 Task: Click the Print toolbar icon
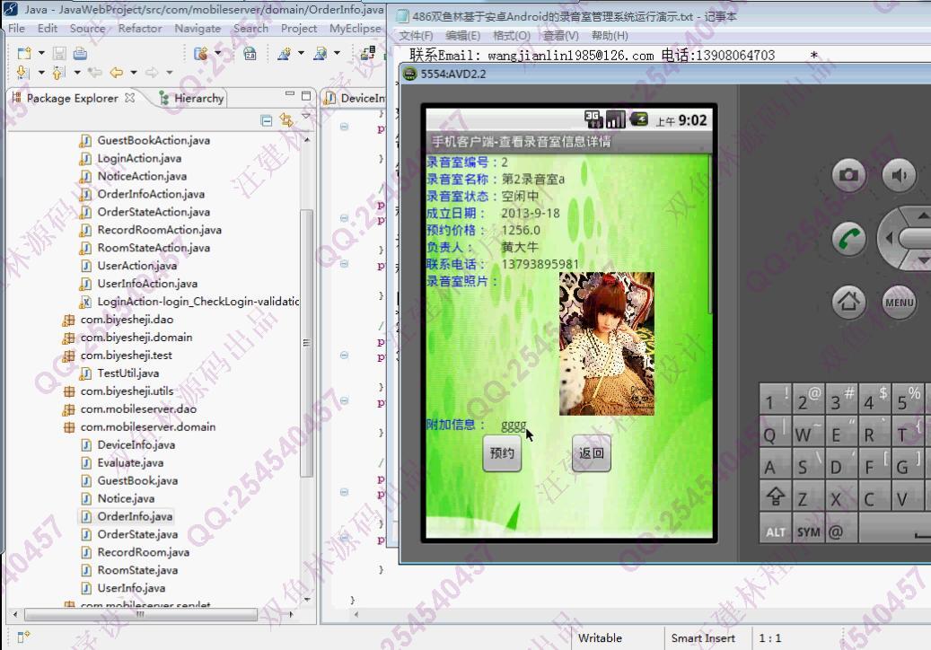tap(80, 54)
